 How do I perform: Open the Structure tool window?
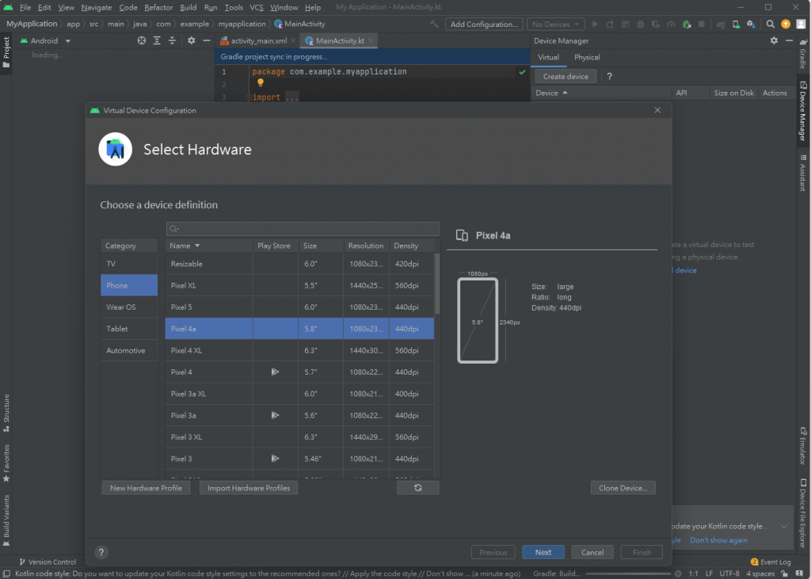tap(6, 413)
